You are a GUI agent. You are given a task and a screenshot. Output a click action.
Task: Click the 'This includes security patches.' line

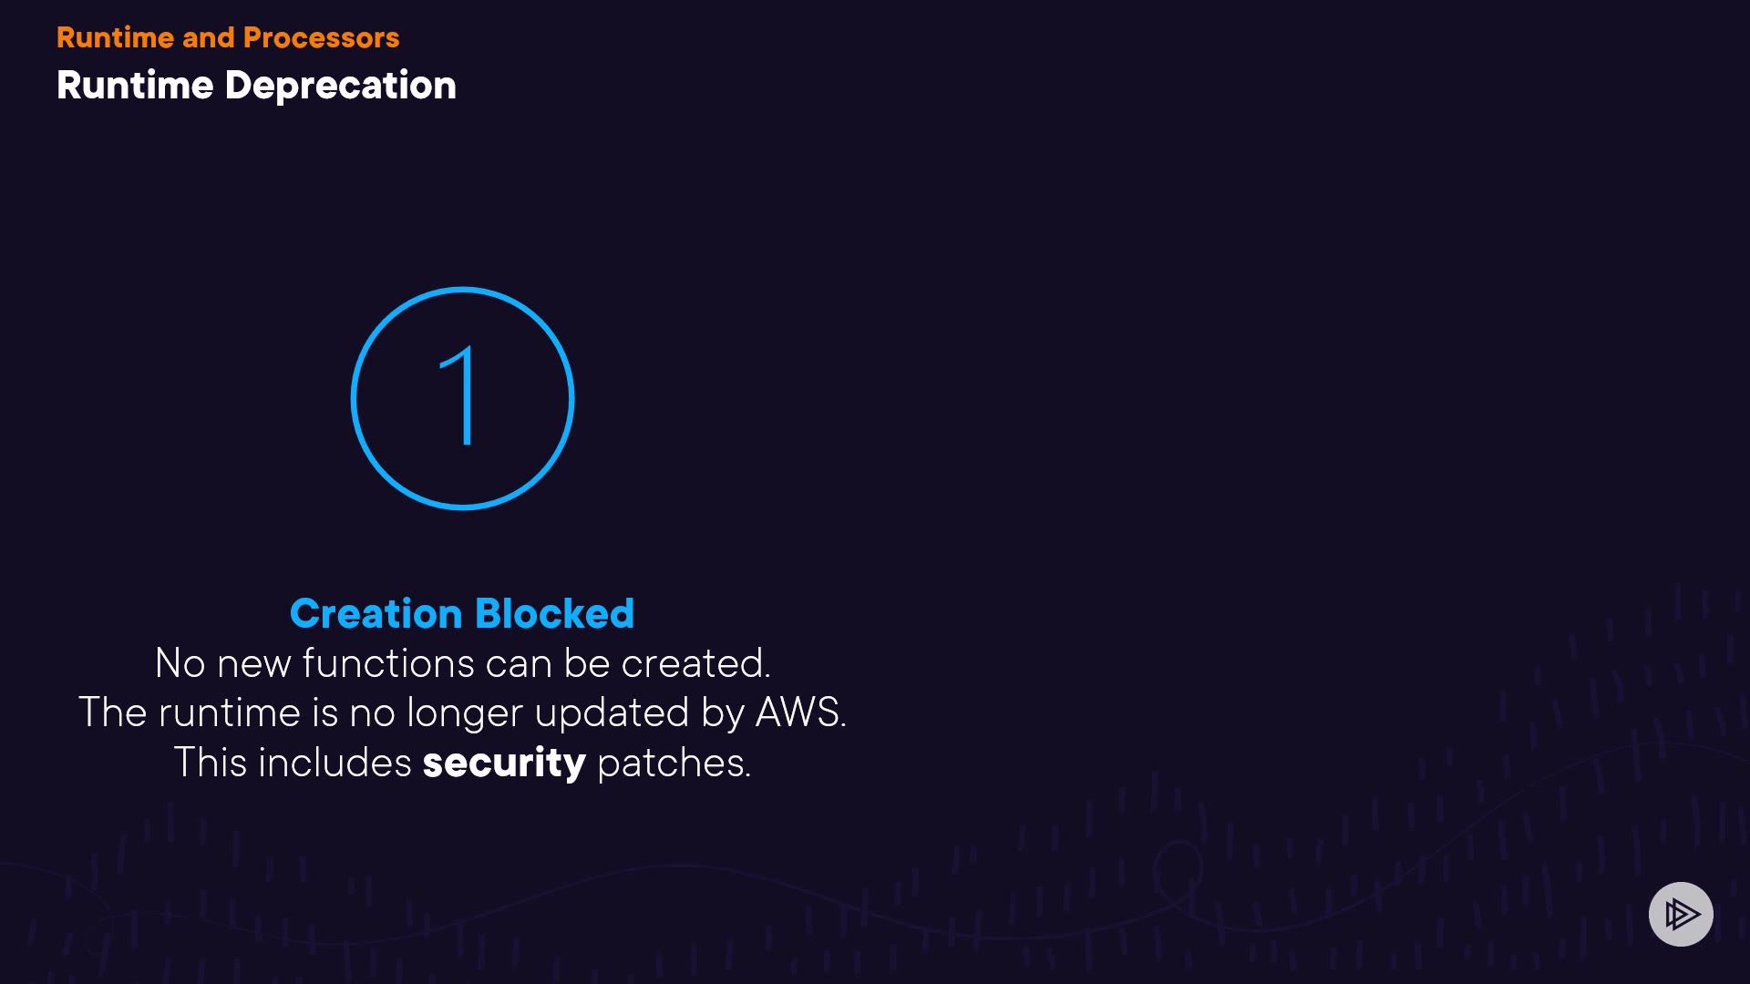[462, 763]
